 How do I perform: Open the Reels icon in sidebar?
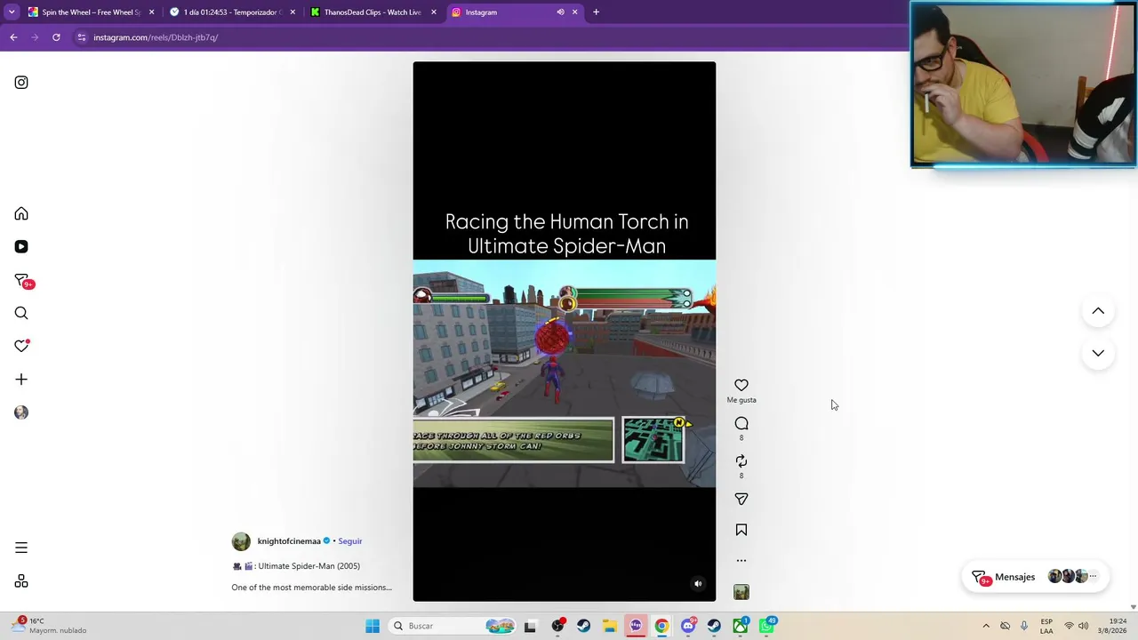(21, 247)
